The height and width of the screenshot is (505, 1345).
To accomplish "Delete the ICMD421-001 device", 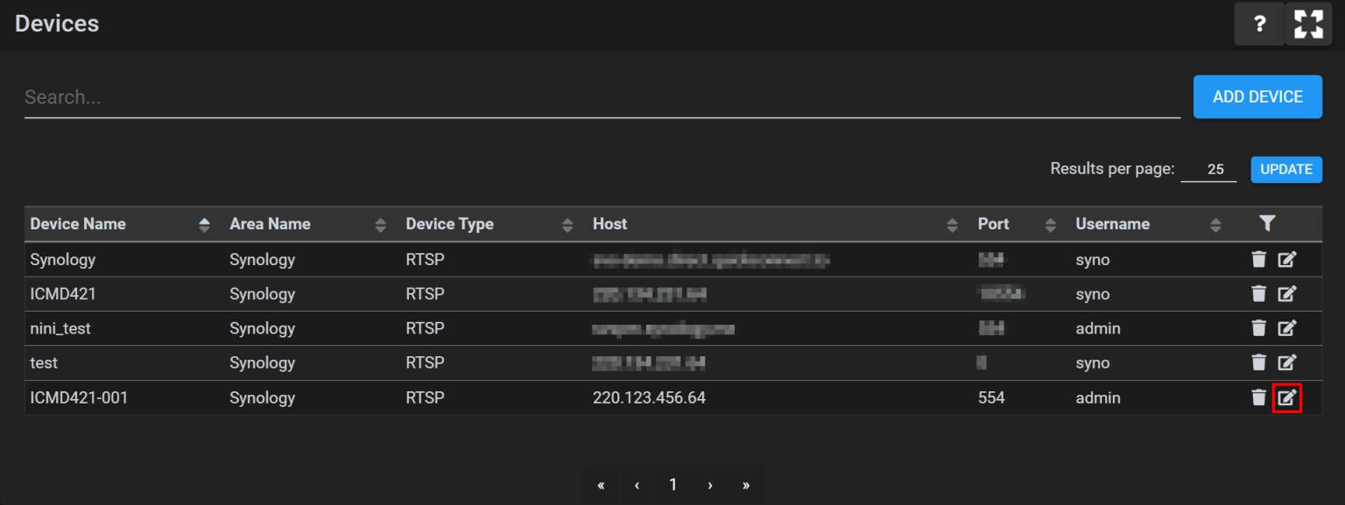I will [x=1258, y=398].
